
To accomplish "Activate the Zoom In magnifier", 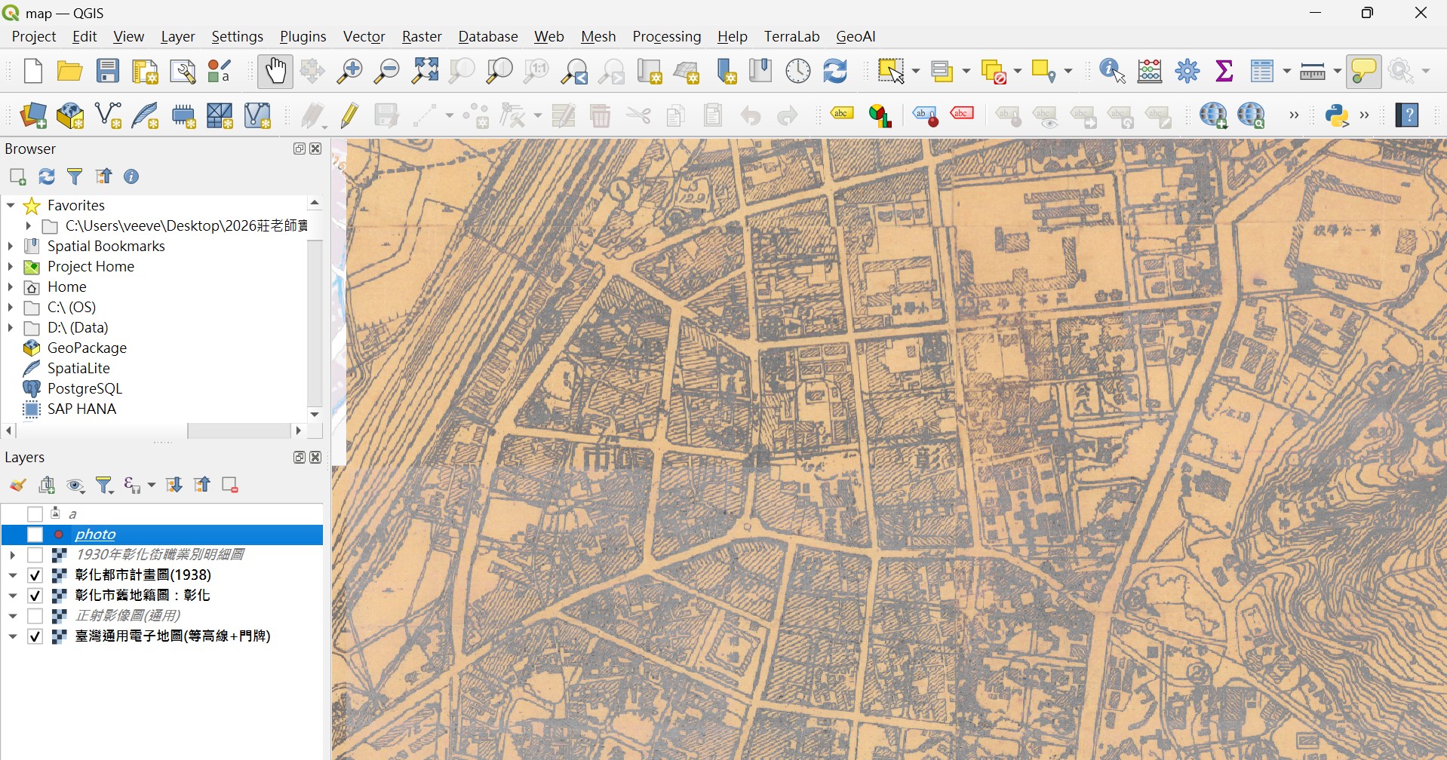I will (349, 71).
